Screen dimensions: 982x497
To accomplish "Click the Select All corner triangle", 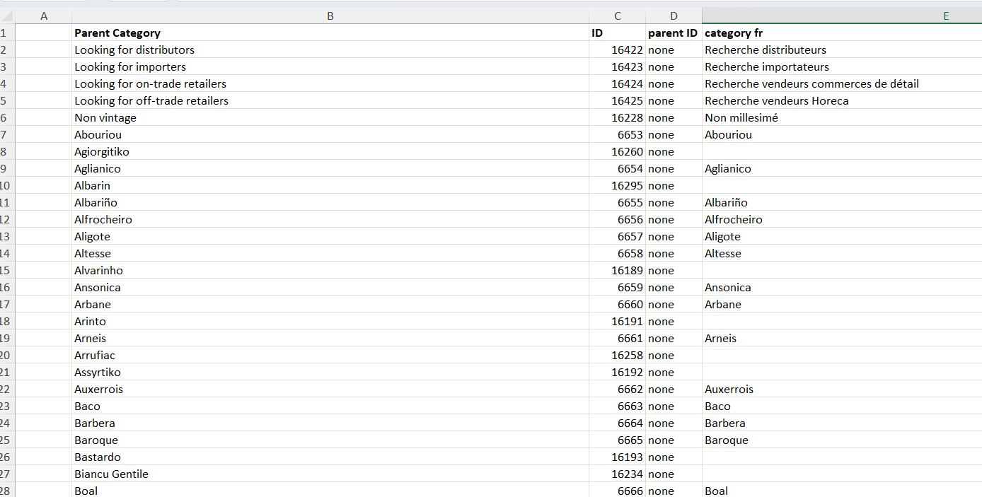I will (x=7, y=16).
